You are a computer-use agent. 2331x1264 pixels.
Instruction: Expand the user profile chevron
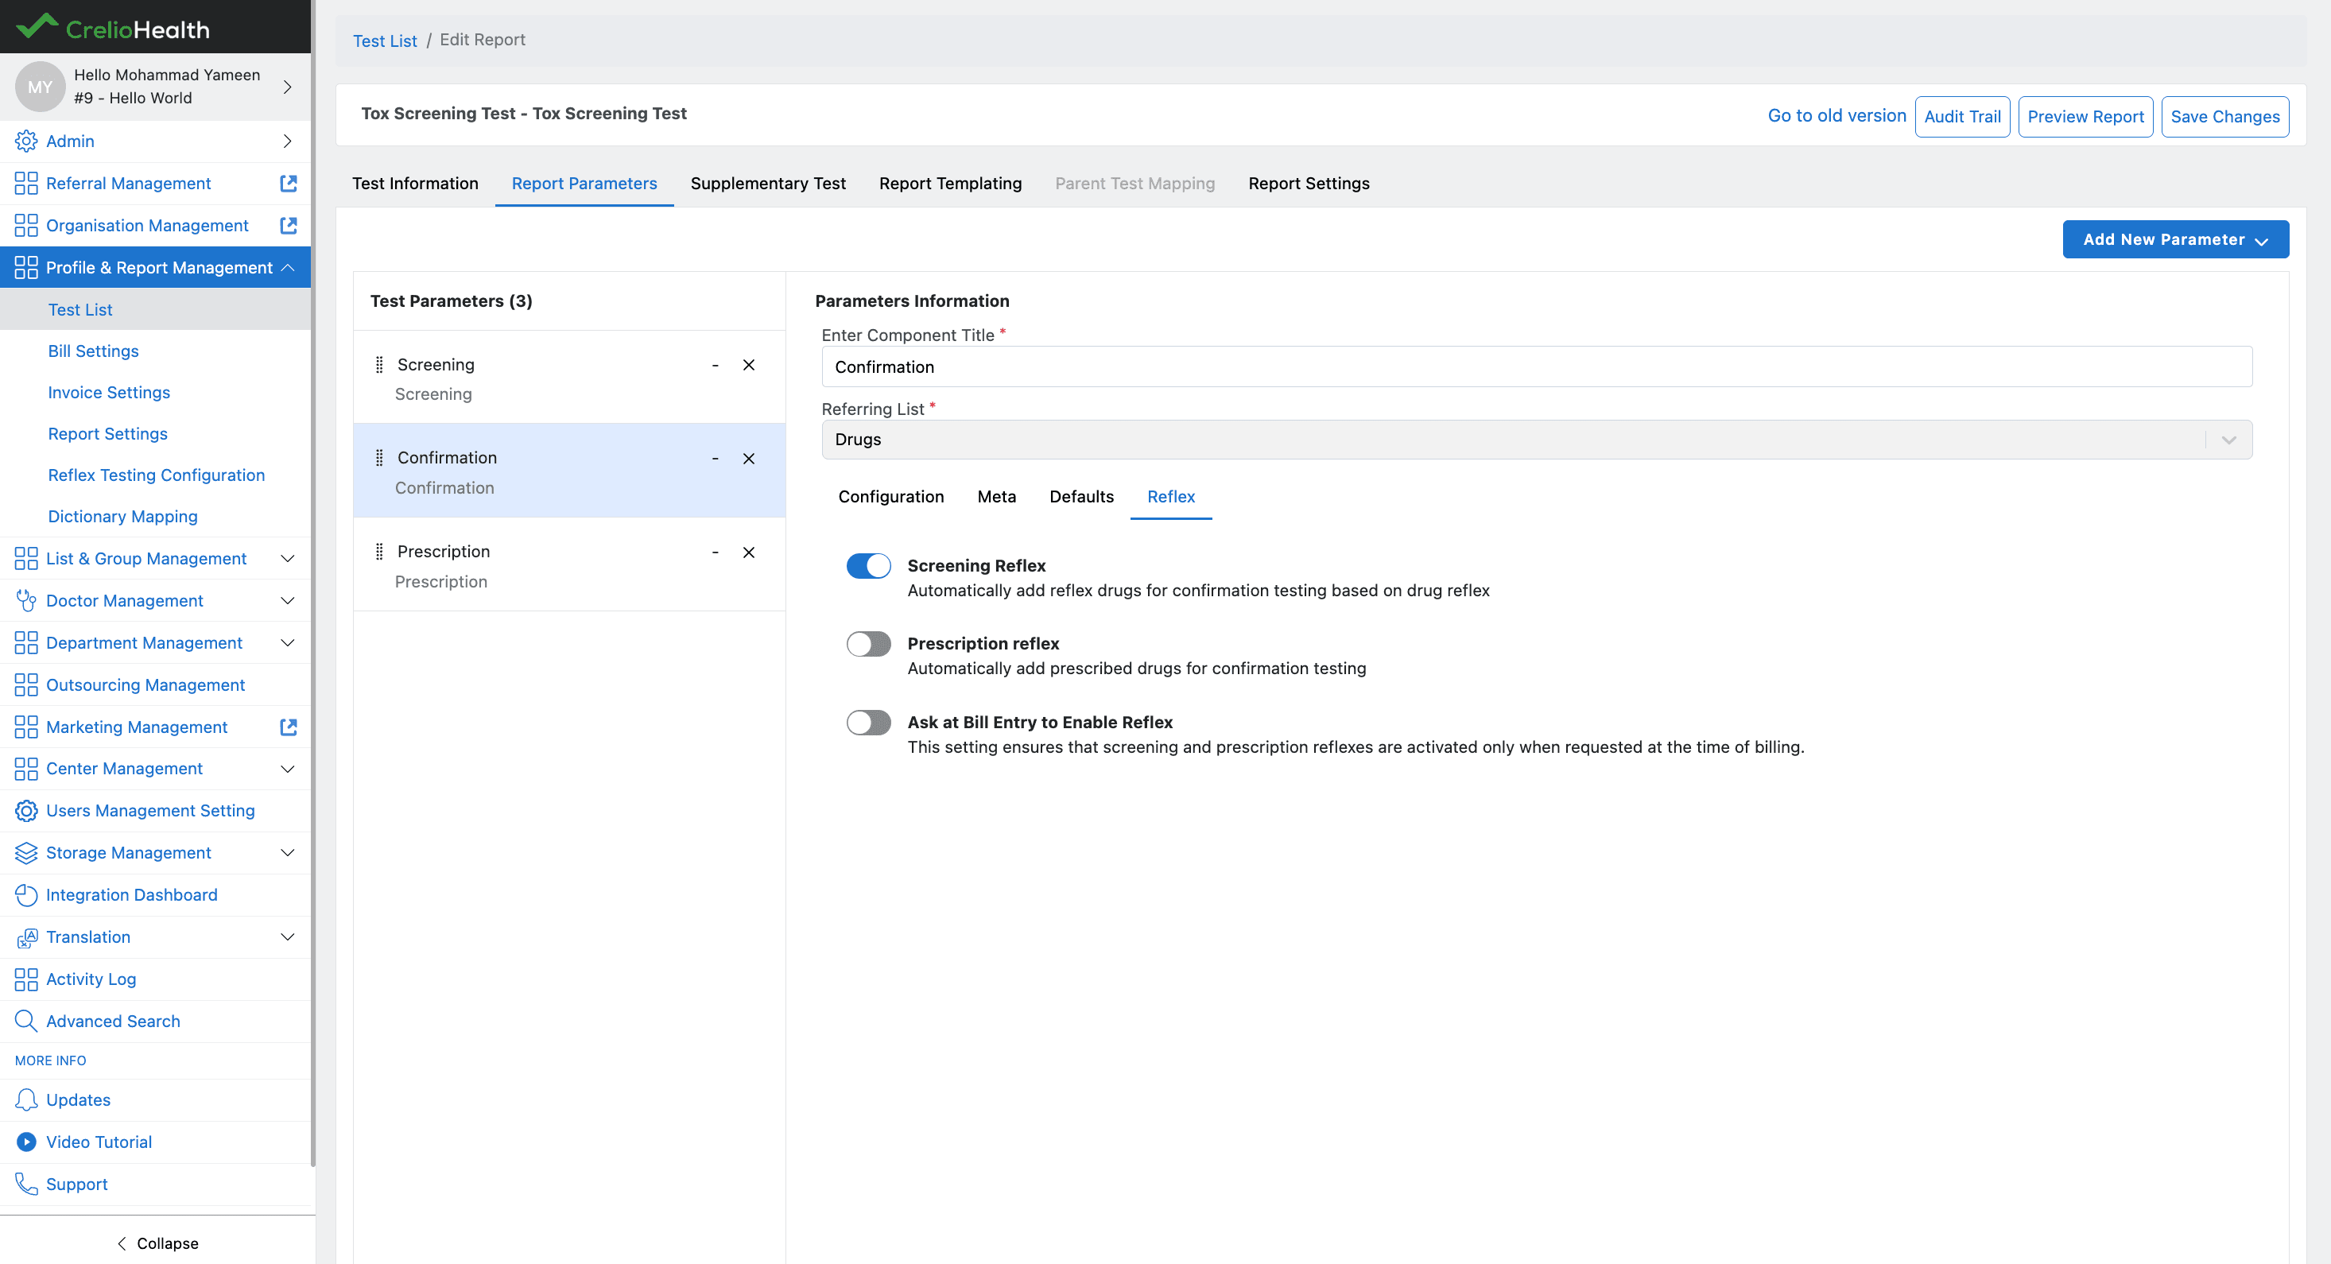(x=287, y=87)
